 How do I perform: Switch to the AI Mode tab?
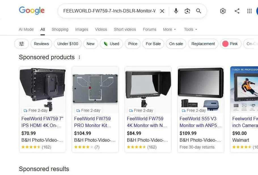26,29
